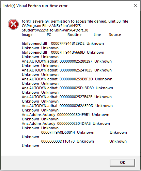Click address 000000000D110178
141x171 pixels.
point(58,141)
